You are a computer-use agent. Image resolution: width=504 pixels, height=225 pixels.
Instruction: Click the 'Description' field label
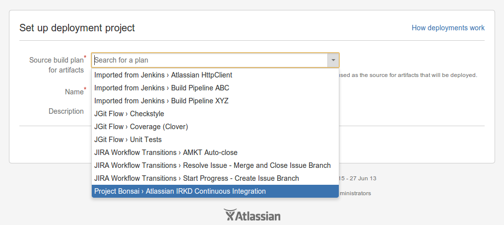[x=66, y=111]
